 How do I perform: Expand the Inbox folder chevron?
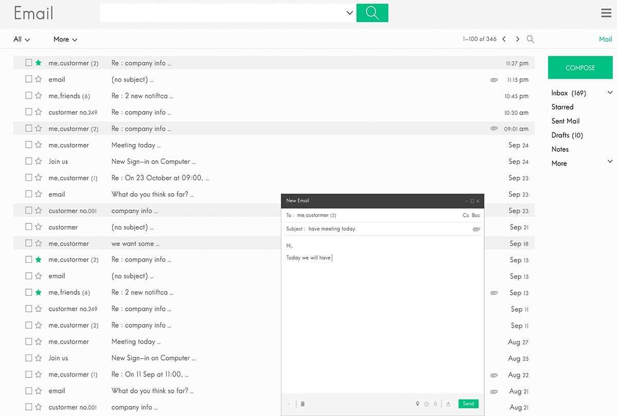point(610,92)
